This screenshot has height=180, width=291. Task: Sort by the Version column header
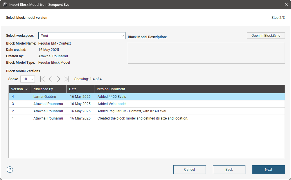click(19, 89)
